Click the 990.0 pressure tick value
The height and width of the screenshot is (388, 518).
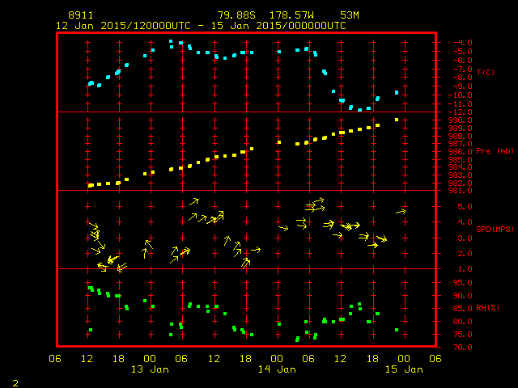pyautogui.click(x=461, y=120)
